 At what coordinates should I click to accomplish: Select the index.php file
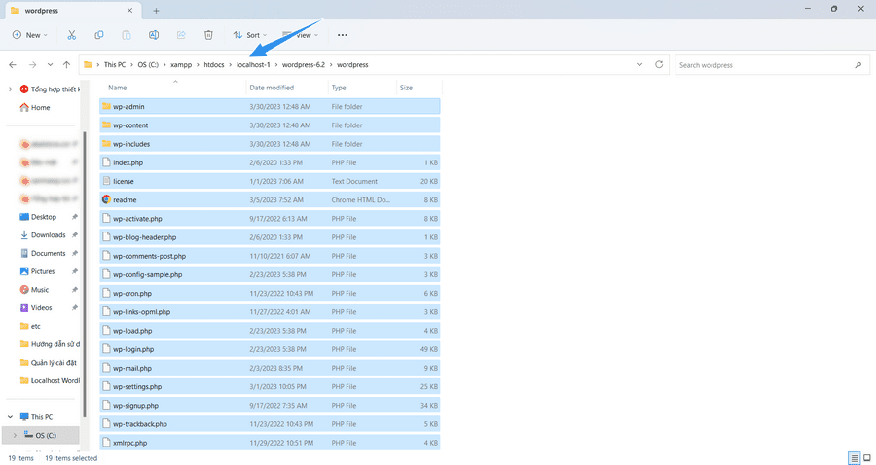tap(270, 162)
